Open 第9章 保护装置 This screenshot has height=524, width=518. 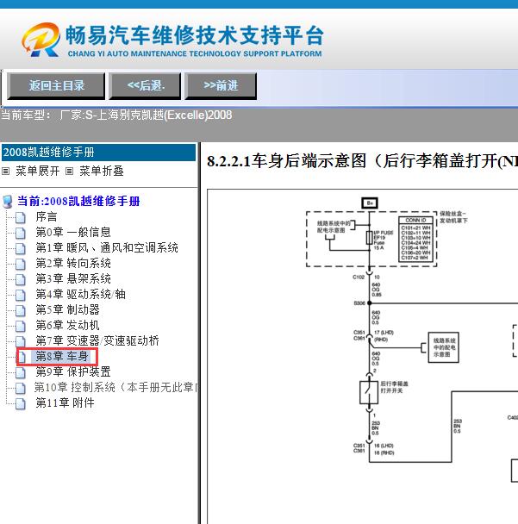73,371
